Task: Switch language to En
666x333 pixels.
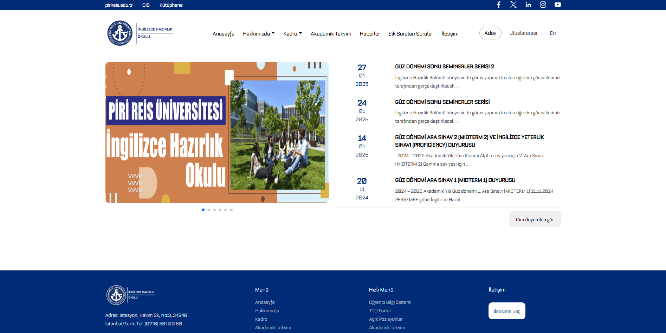Action: [552, 33]
